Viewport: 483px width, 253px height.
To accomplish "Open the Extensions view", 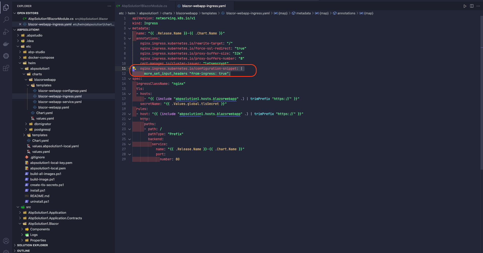I will [6, 68].
